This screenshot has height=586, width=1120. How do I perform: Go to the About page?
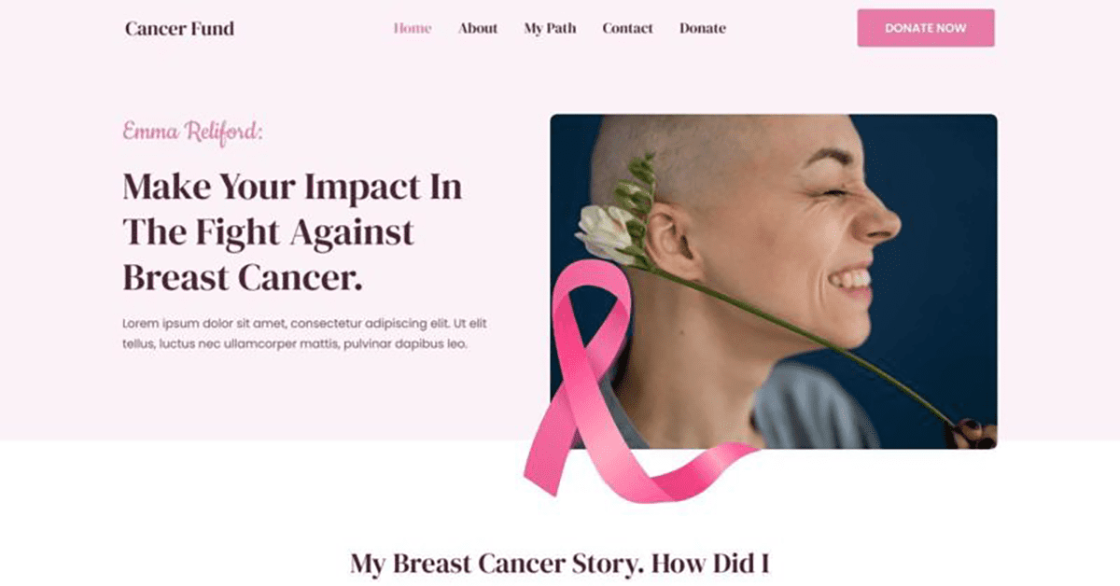pyautogui.click(x=478, y=28)
